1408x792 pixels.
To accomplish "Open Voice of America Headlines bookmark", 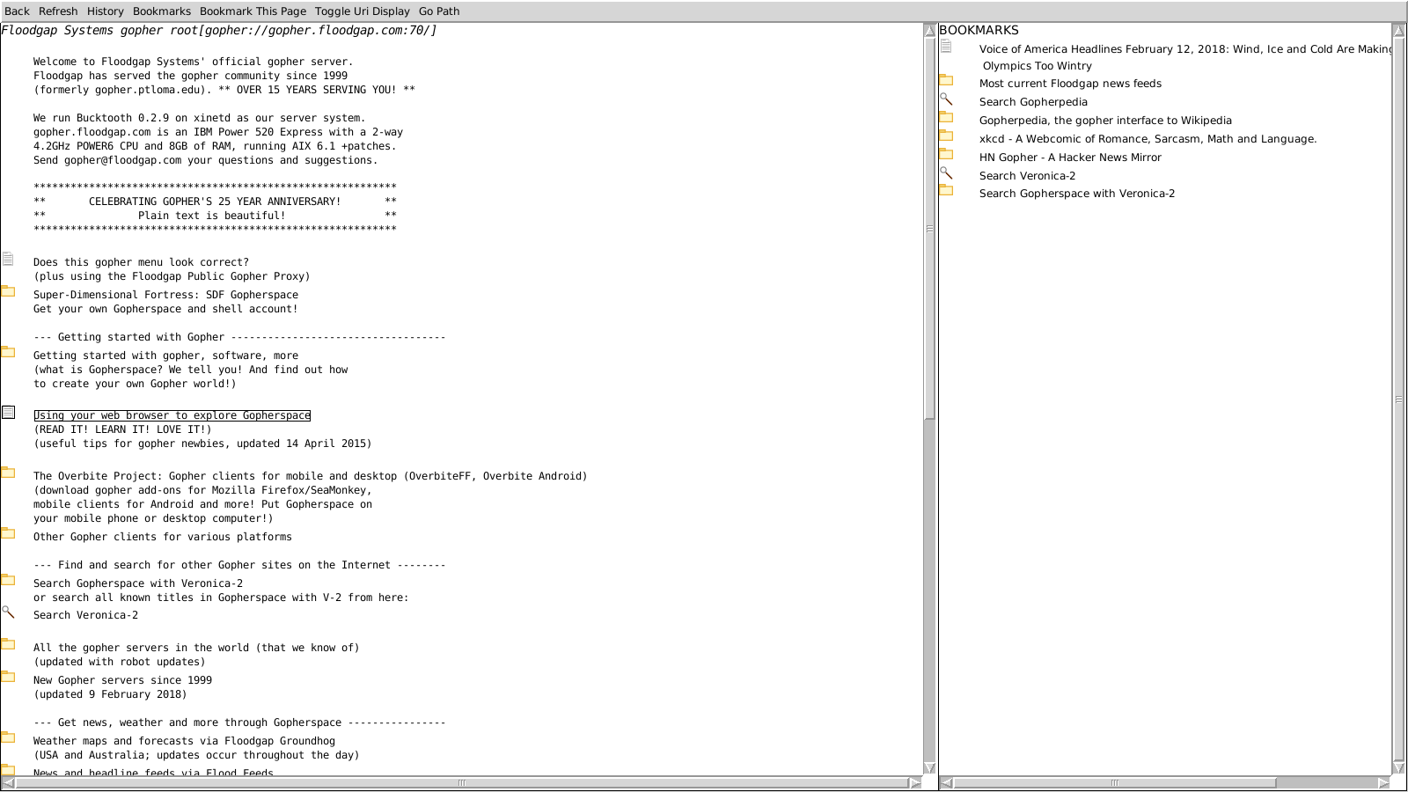I will point(1185,57).
